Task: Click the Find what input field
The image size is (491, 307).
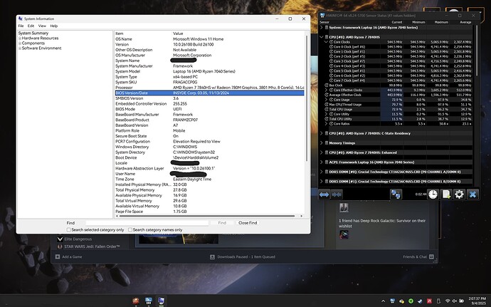Action: tap(147, 223)
